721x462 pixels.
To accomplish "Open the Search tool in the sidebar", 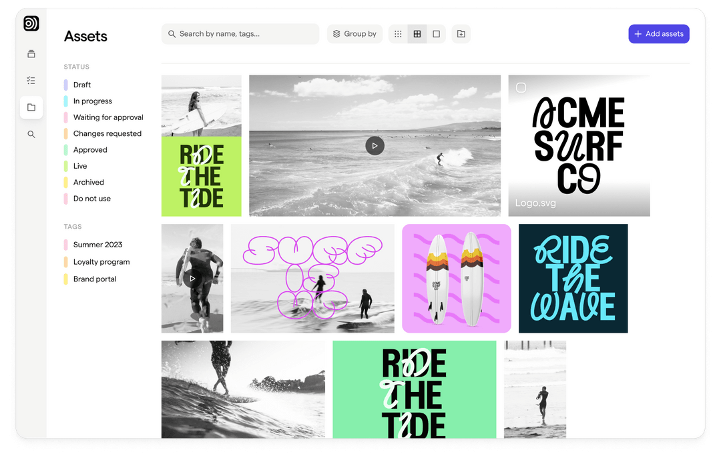I will (31, 134).
